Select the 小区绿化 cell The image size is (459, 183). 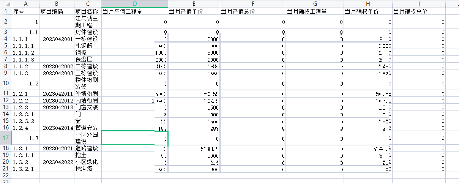click(x=88, y=162)
